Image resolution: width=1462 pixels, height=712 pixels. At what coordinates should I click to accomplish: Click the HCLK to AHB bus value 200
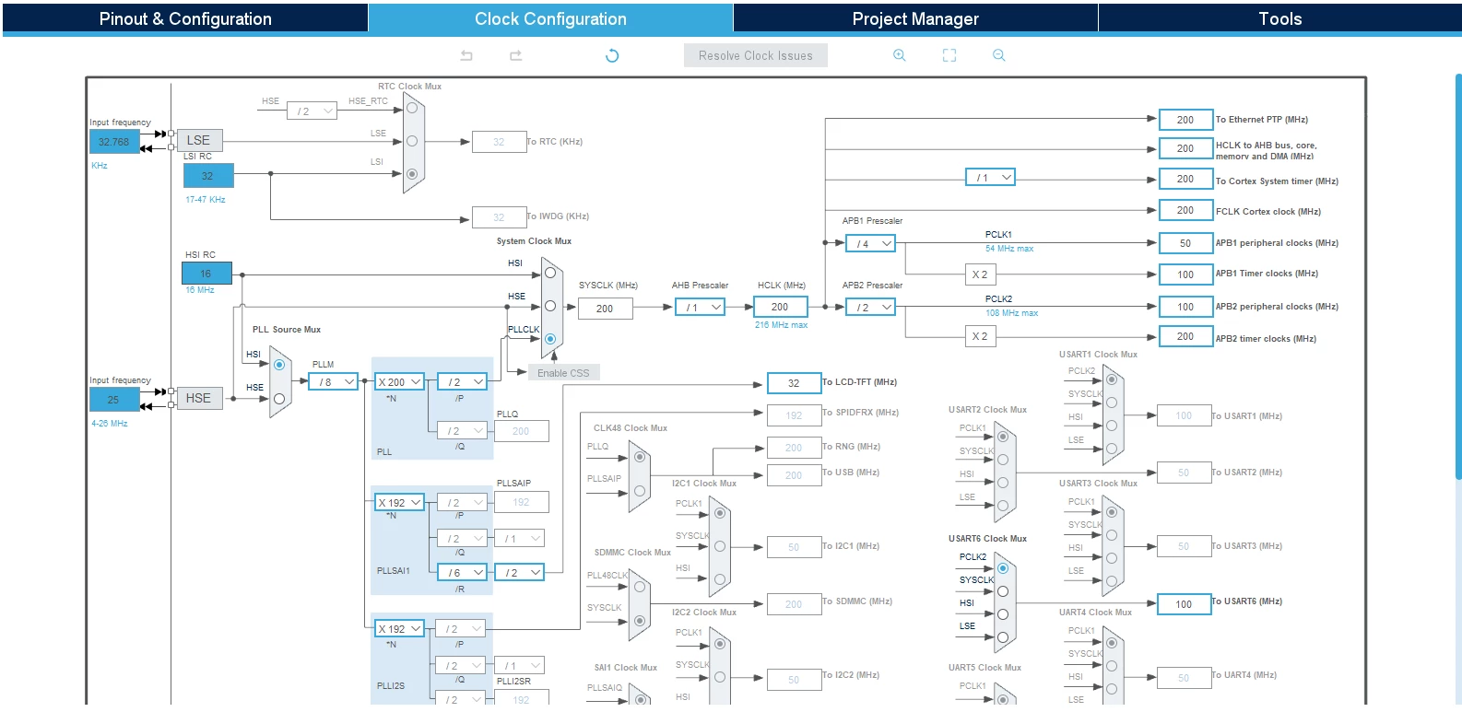(1185, 148)
